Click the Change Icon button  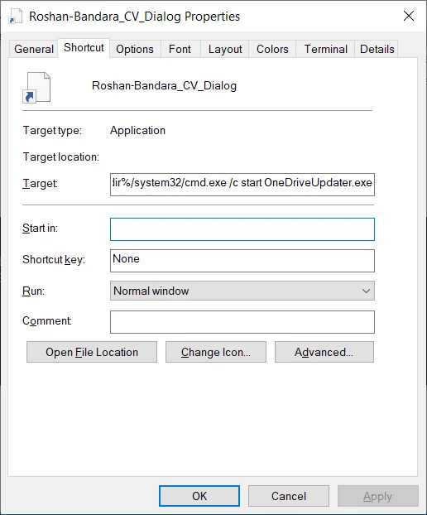pyautogui.click(x=216, y=352)
